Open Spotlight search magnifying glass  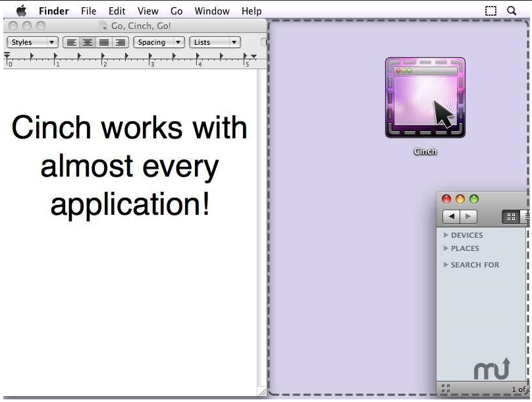coord(512,11)
